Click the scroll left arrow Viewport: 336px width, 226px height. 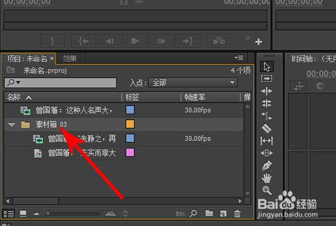tap(8, 201)
